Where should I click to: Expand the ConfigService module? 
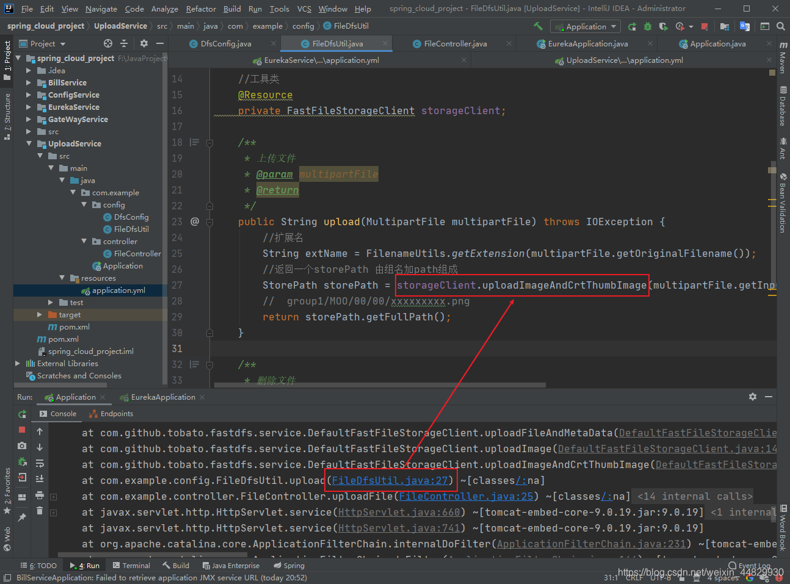29,95
